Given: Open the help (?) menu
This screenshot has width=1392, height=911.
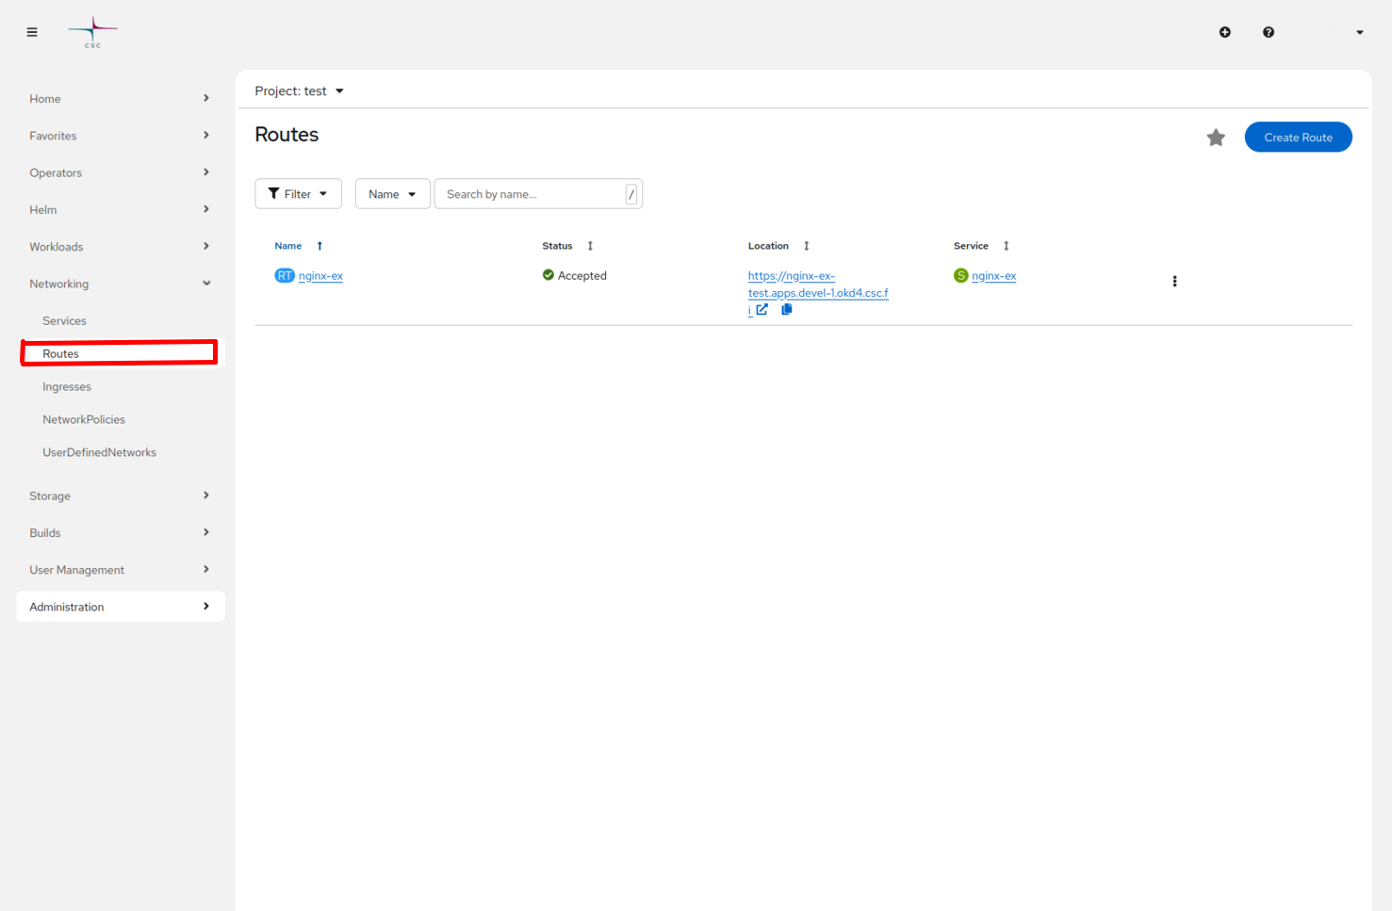Looking at the screenshot, I should tap(1269, 31).
